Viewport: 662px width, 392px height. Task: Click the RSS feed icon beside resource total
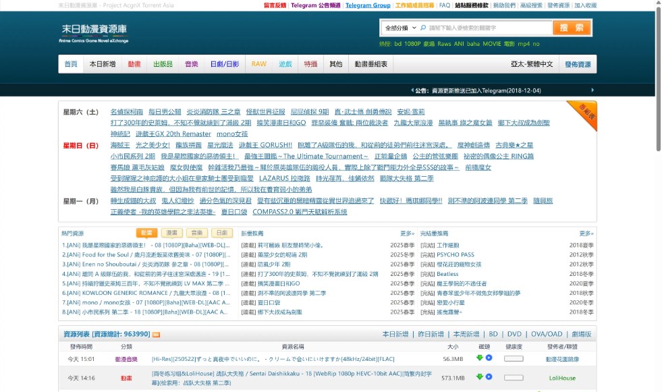click(156, 335)
